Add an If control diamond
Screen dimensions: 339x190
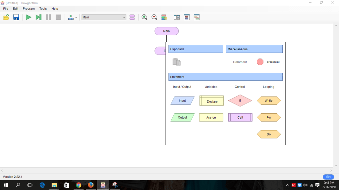pos(240,101)
